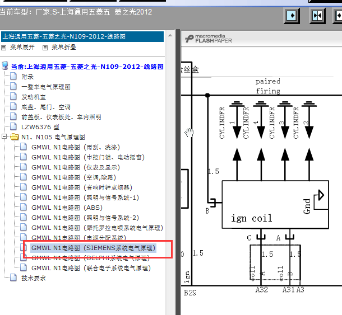This screenshot has width=342, height=315.
Task: Select GMWL N1电路图 (SIEMENS系统电气原理)
Action: click(x=94, y=248)
